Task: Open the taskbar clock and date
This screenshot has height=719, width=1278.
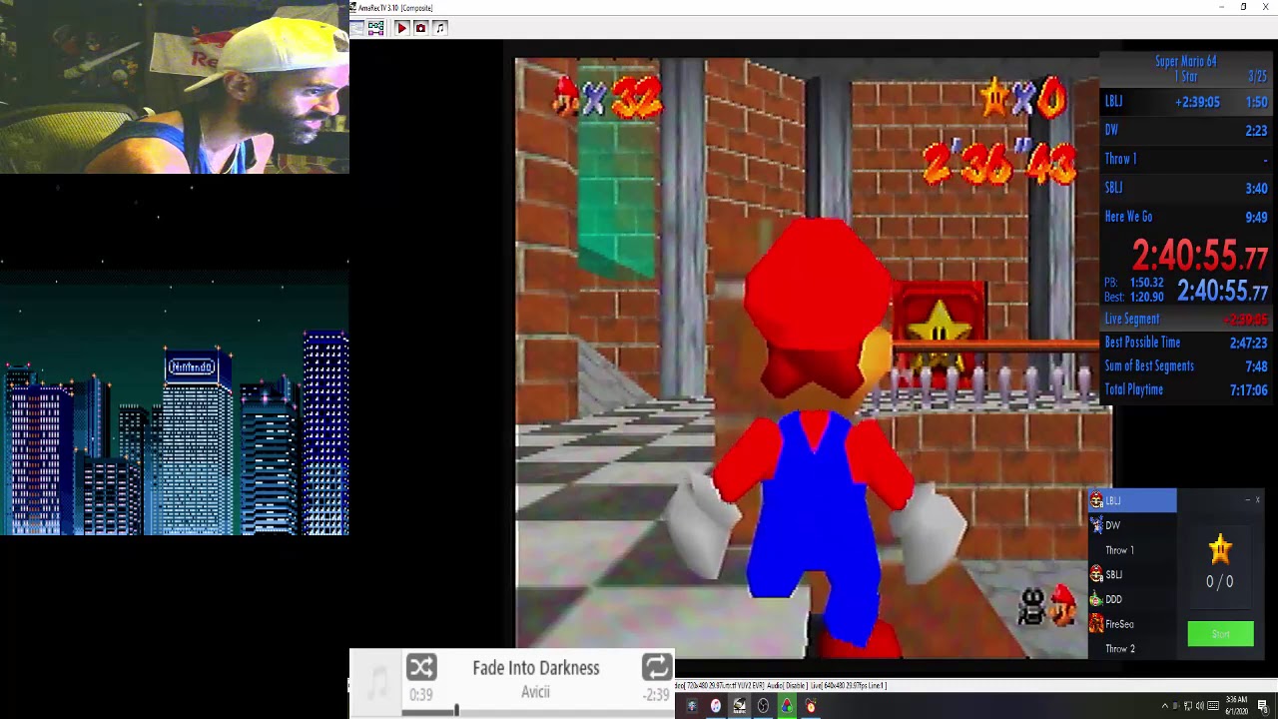Action: (x=1236, y=707)
